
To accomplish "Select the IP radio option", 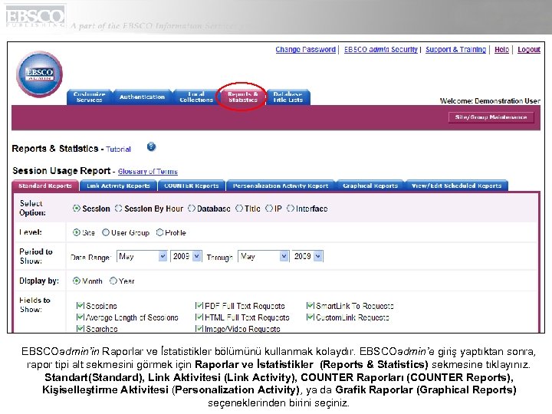I will 269,209.
